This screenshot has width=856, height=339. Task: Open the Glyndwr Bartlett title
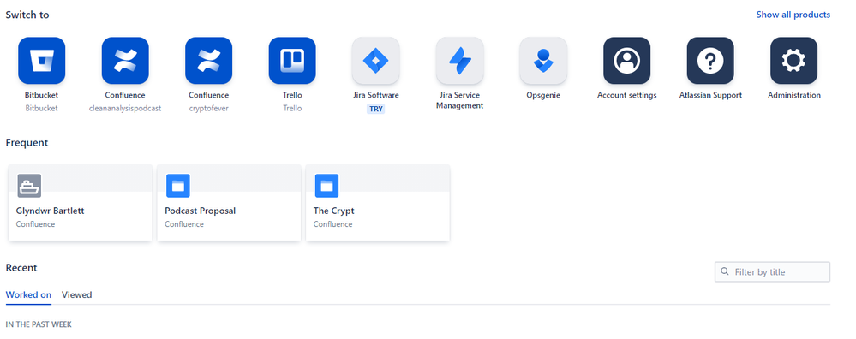point(51,211)
